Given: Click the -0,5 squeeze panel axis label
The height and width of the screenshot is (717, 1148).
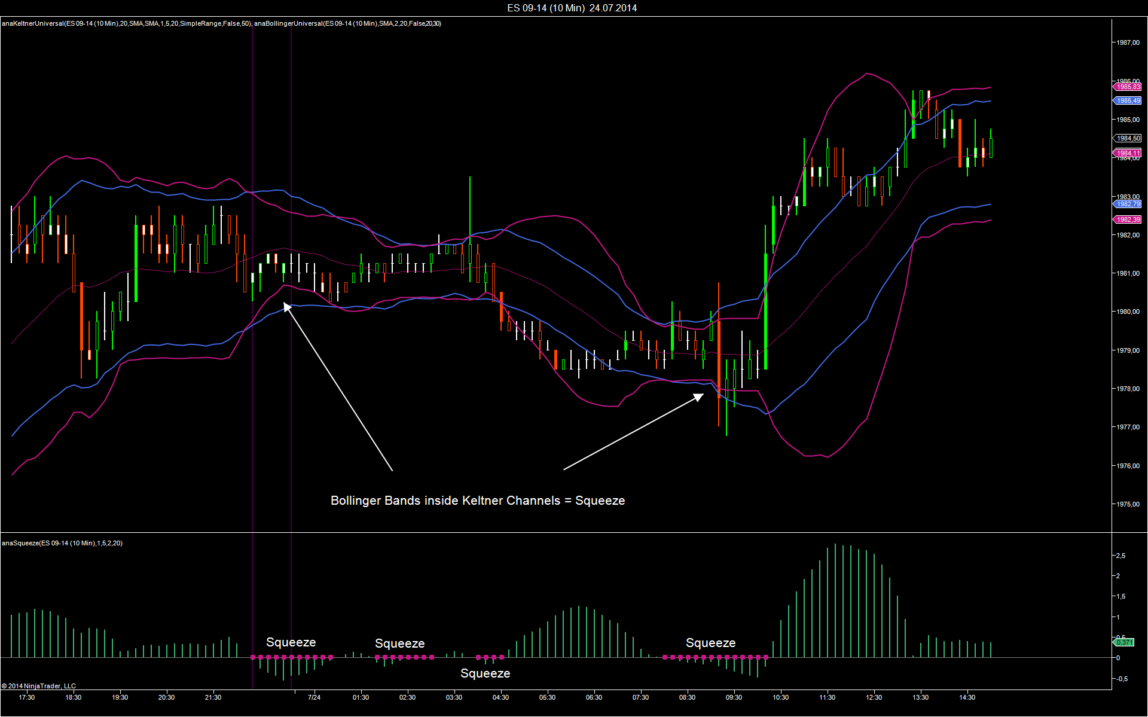Looking at the screenshot, I should pyautogui.click(x=1122, y=679).
